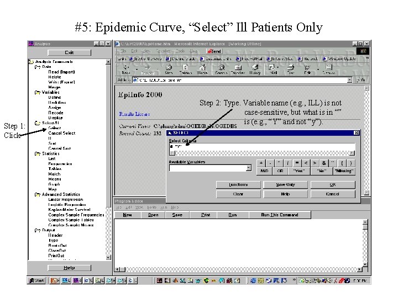The height and width of the screenshot is (298, 398).
Task: Collapse the Statistics folder in command tree
Action: (38, 154)
